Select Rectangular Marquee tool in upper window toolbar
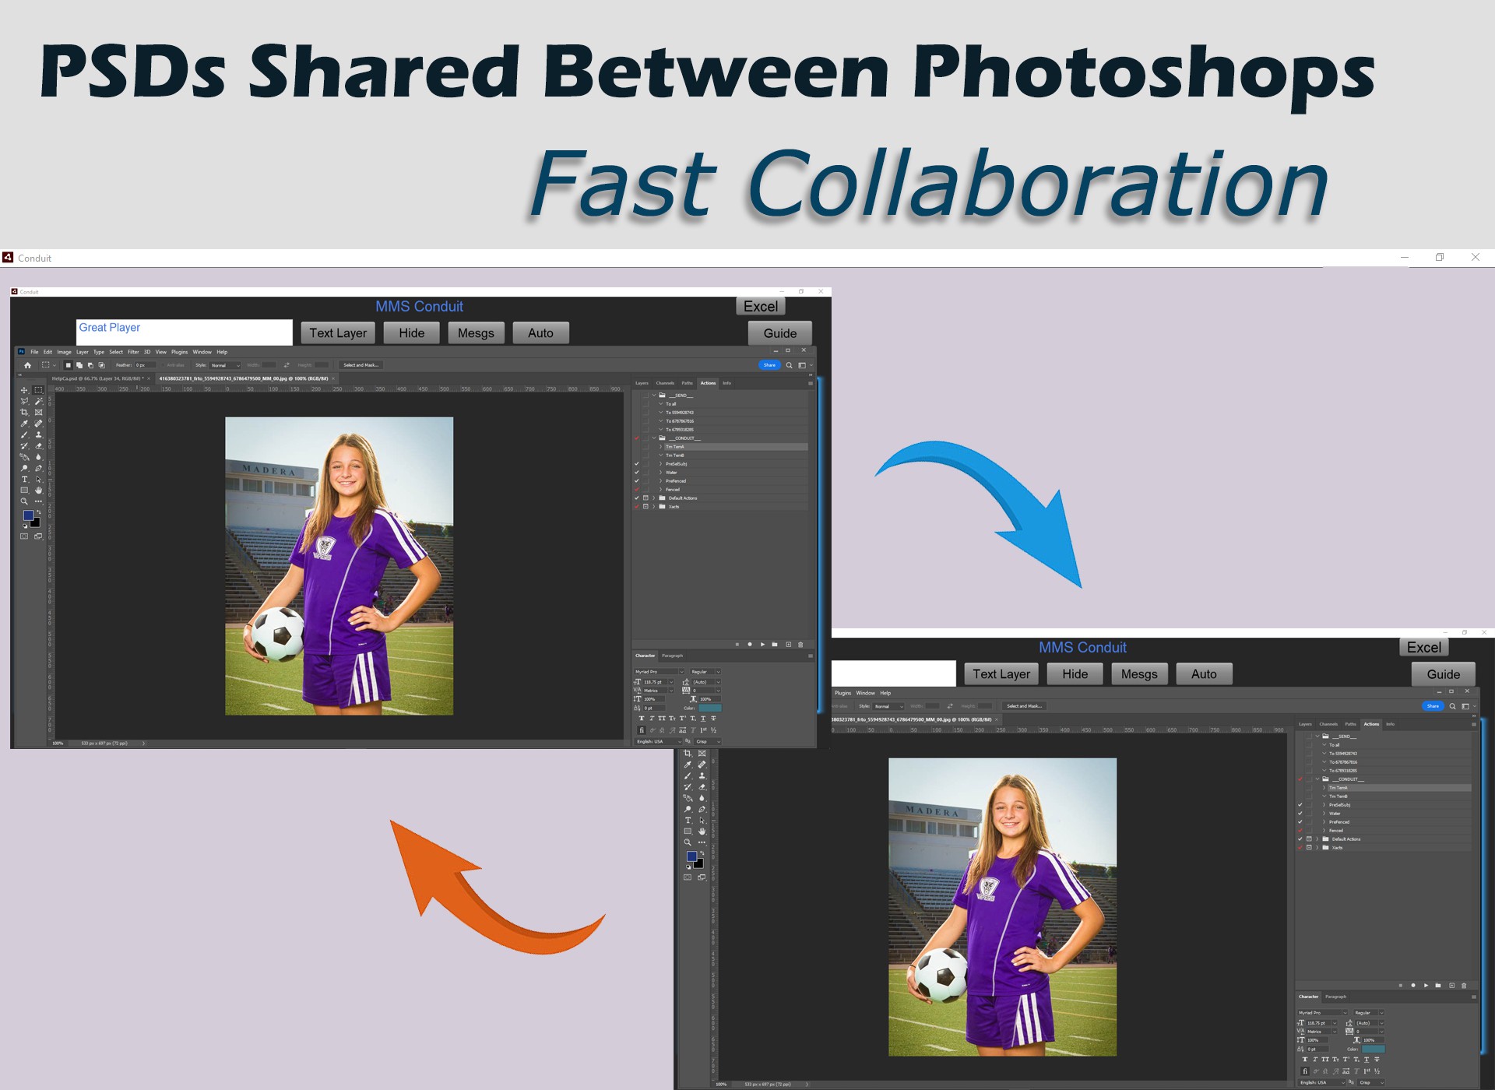Viewport: 1495px width, 1090px height. coord(38,390)
